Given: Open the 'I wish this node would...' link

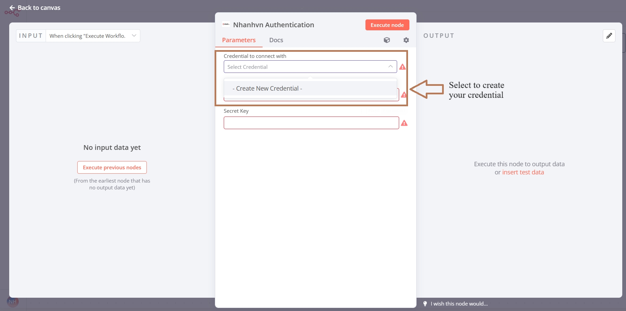Looking at the screenshot, I should 459,304.
